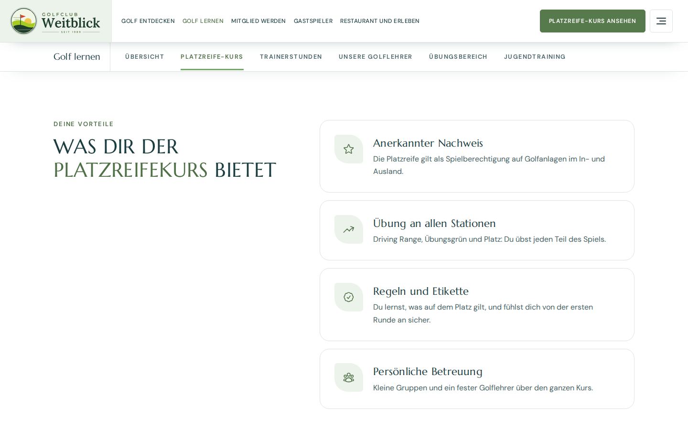
Task: Switch to the Übersicht tab
Action: tap(145, 57)
